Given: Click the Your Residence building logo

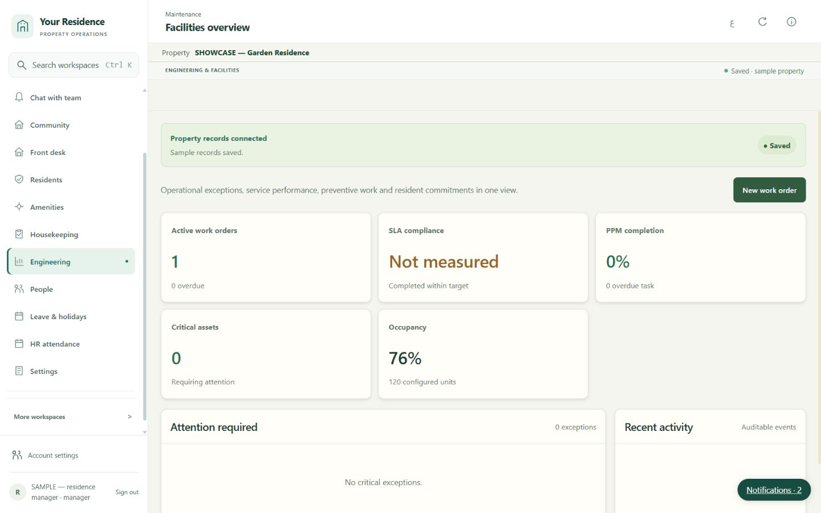Looking at the screenshot, I should [x=22, y=26].
